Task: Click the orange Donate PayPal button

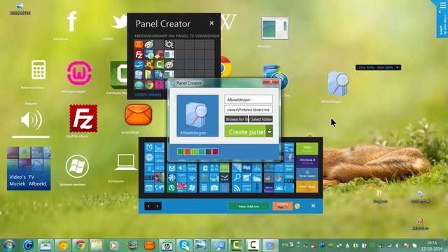Action: 282,206
